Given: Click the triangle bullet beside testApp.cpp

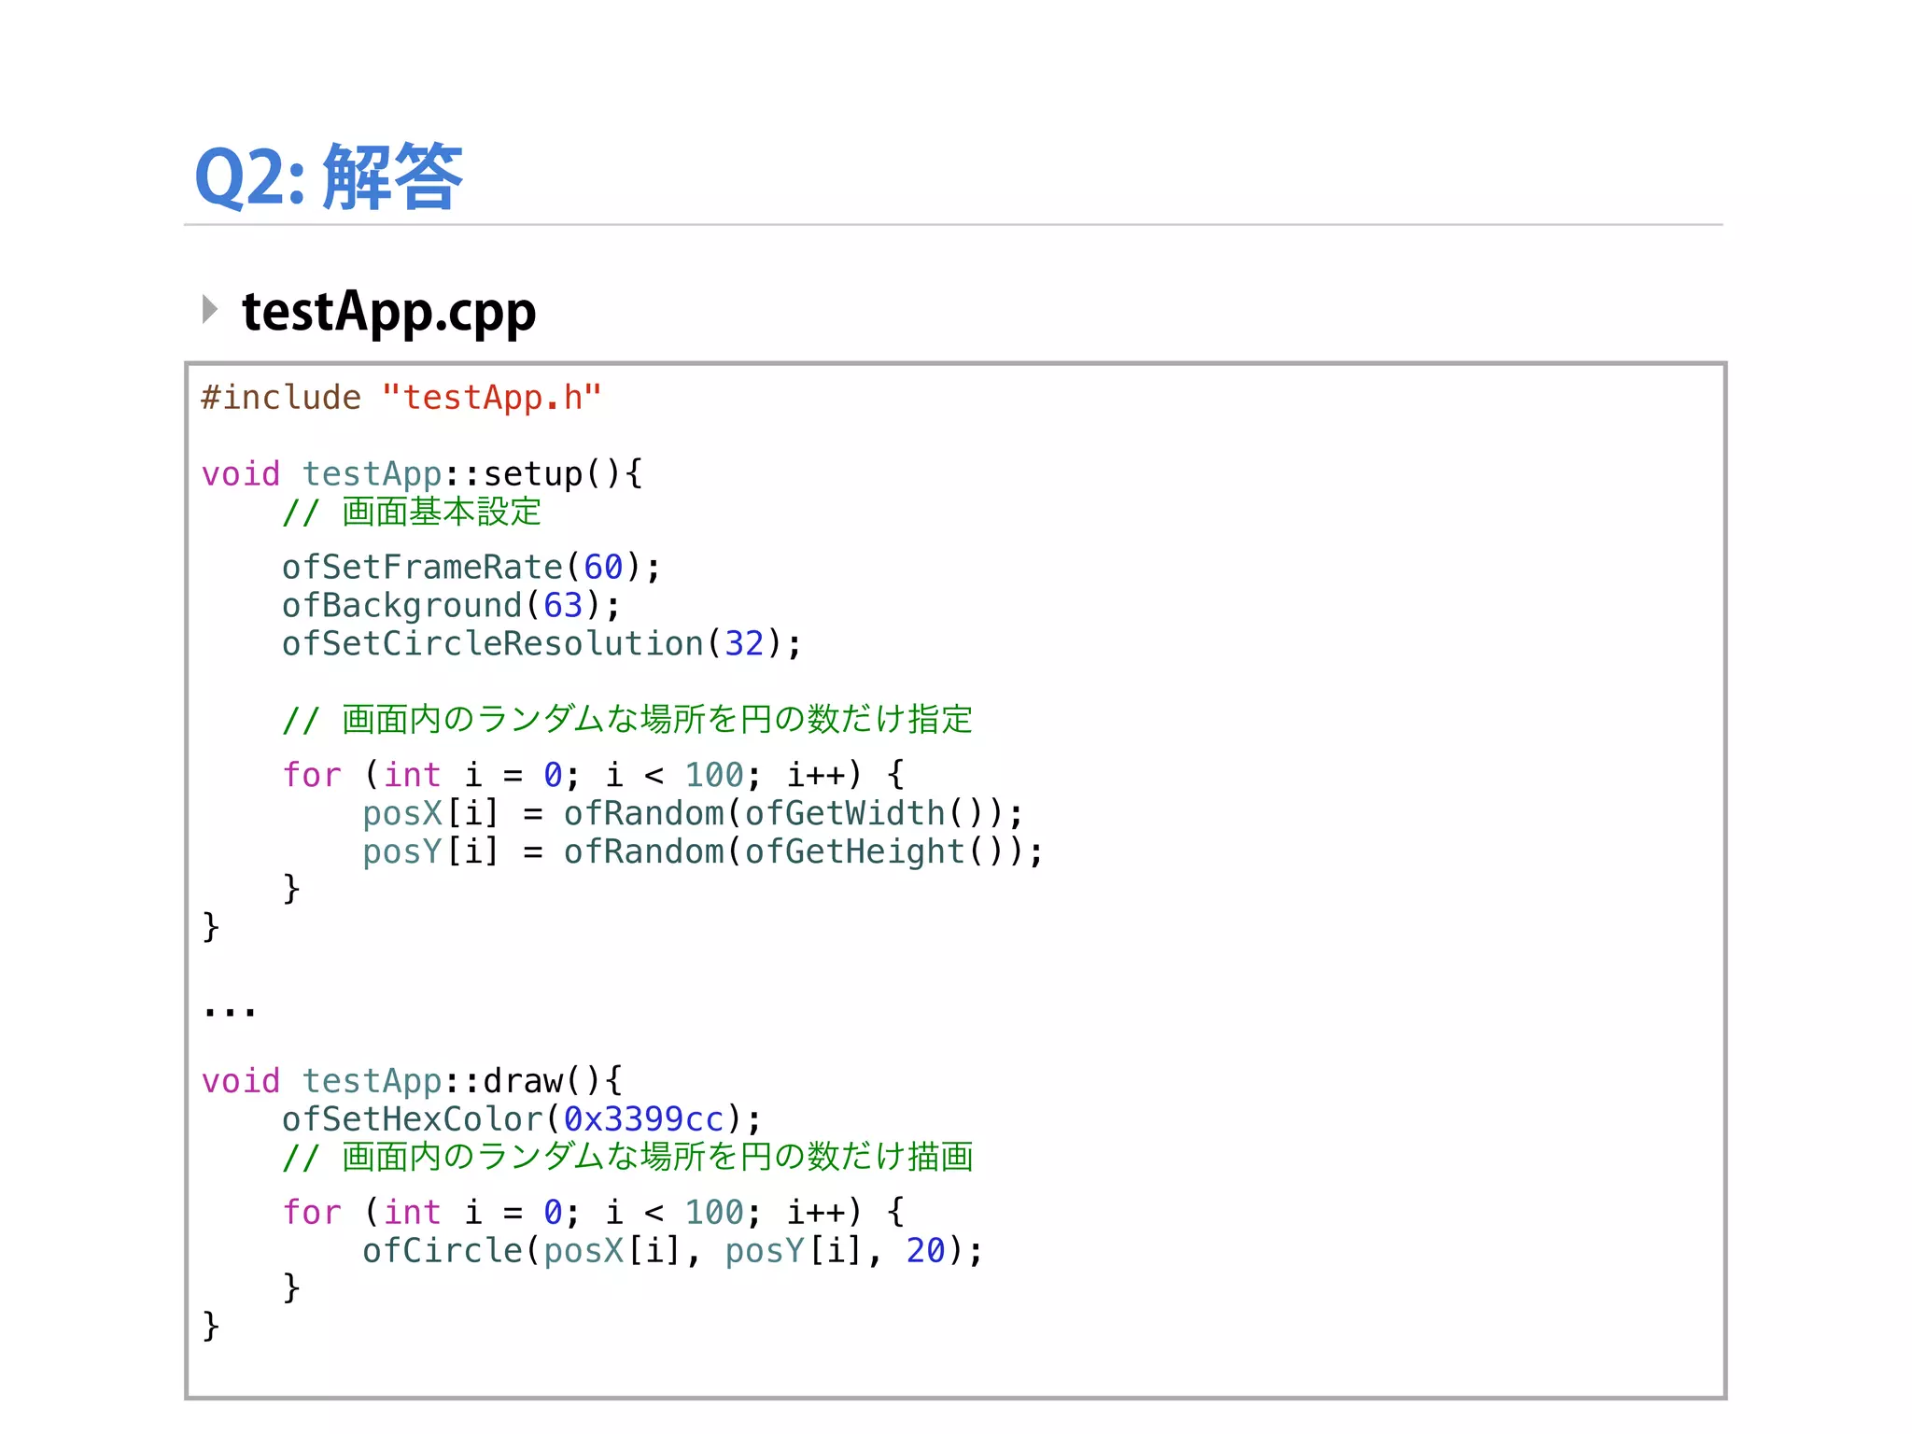Looking at the screenshot, I should tap(210, 309).
